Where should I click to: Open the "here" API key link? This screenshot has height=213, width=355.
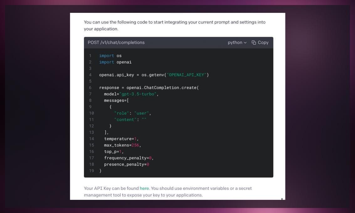click(x=144, y=188)
